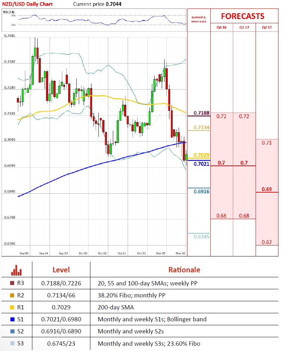This screenshot has height=351, width=282.
Task: Click the 0.7134 resistance level label
Action: [x=201, y=127]
